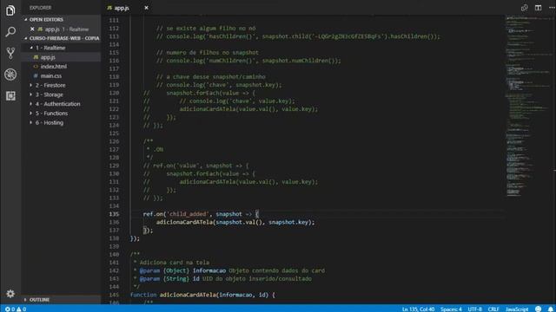Click the 'Adiciona card na tela' comment
Image resolution: width=556 pixels, height=312 pixels.
click(174, 262)
